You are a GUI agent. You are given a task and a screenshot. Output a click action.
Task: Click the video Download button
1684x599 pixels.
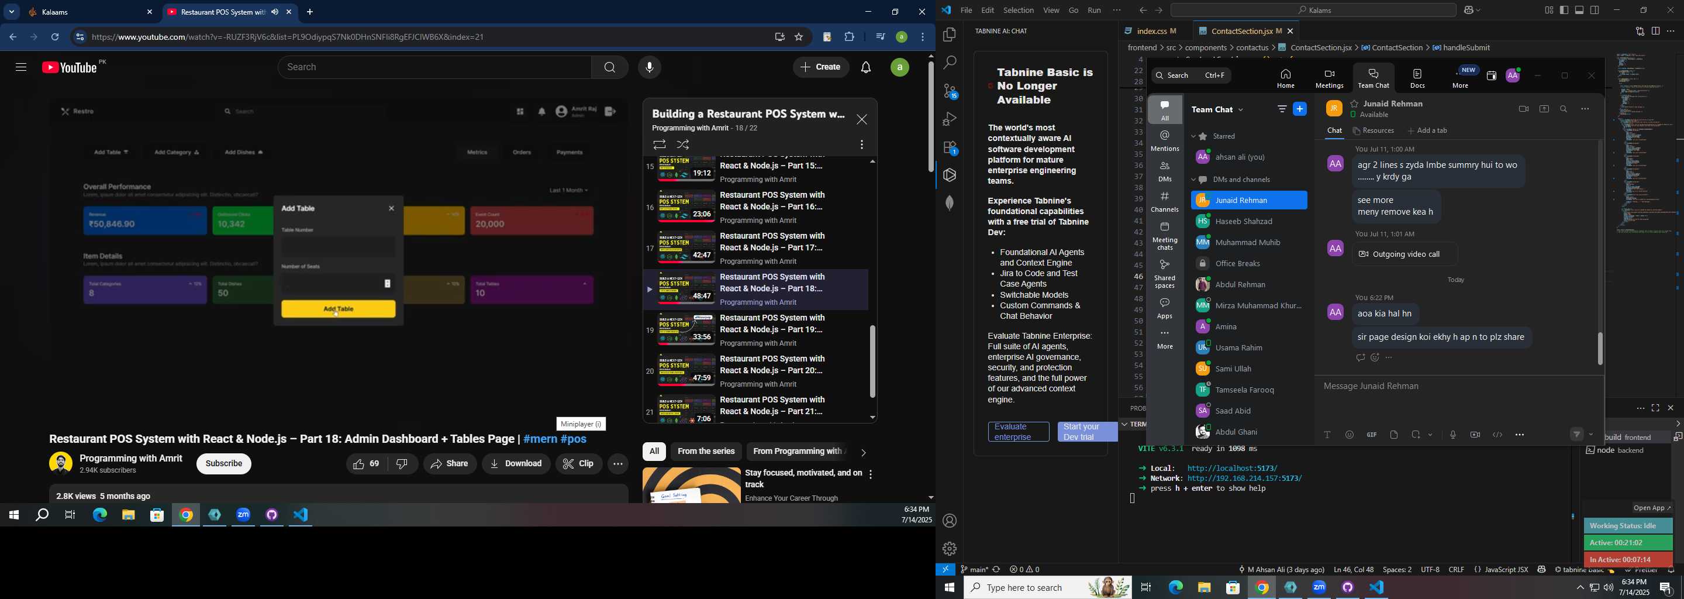click(516, 464)
